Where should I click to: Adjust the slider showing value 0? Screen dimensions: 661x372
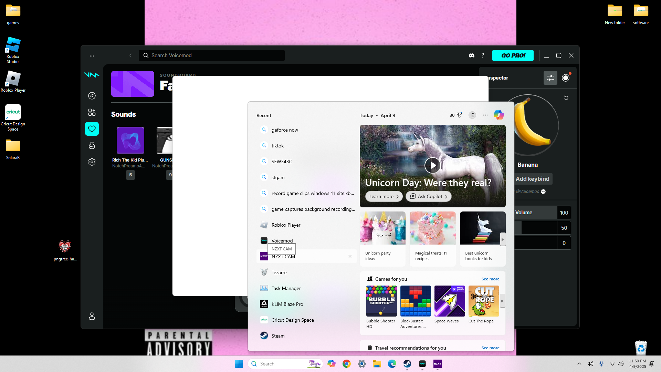[535, 243]
